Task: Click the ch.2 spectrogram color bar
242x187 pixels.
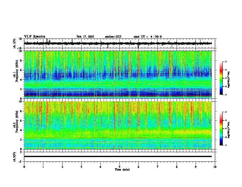Action: click(x=221, y=129)
